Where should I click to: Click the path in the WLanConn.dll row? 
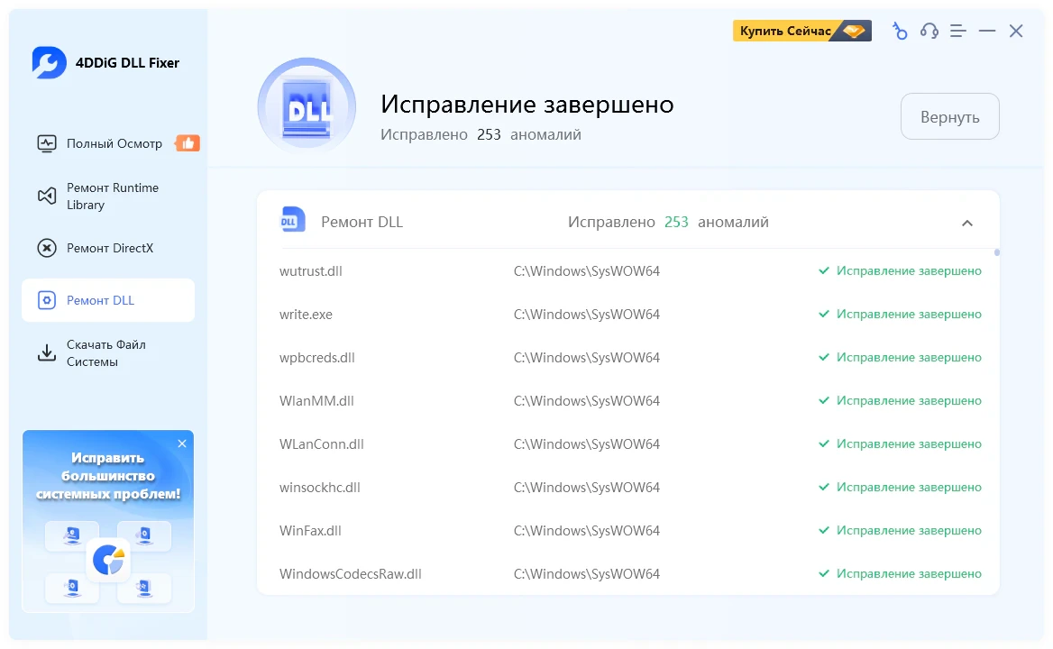click(586, 443)
